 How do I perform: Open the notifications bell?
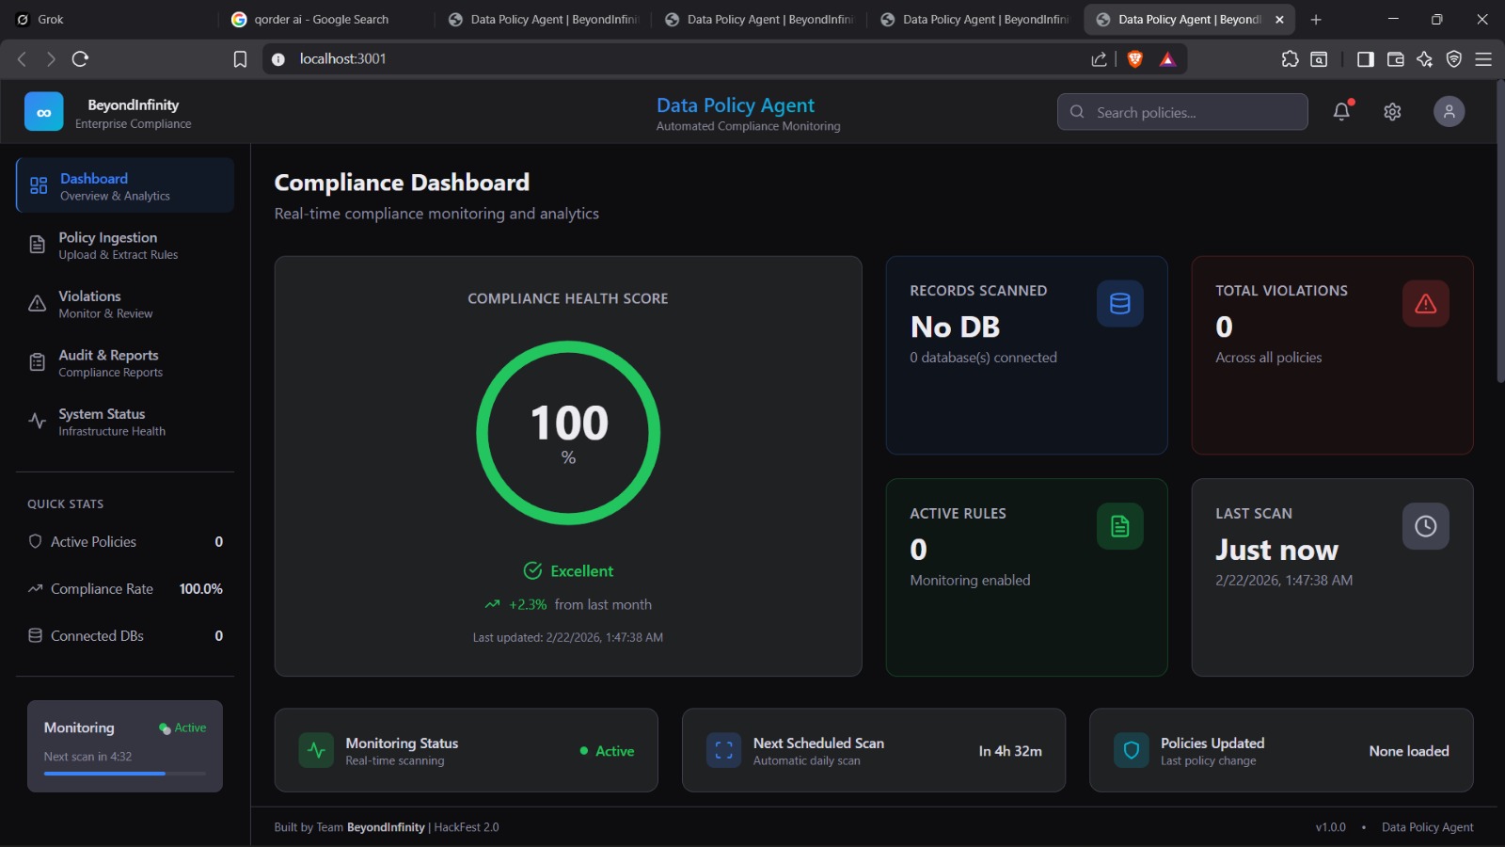(1341, 111)
